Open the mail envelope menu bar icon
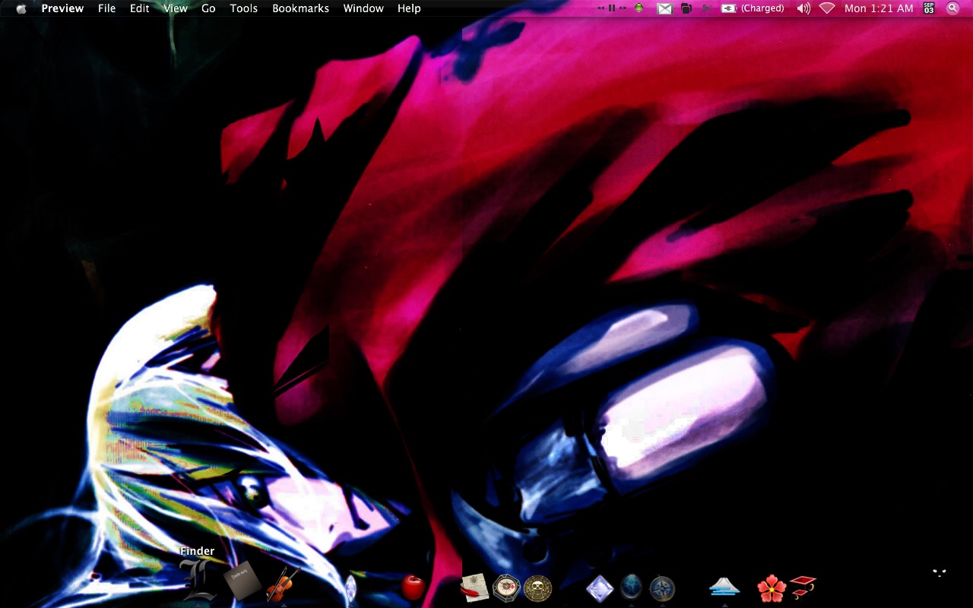Image resolution: width=973 pixels, height=608 pixels. 664,8
